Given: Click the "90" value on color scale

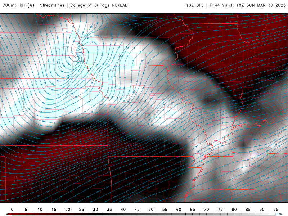Looking at the screenshot, I should pyautogui.click(x=262, y=210).
